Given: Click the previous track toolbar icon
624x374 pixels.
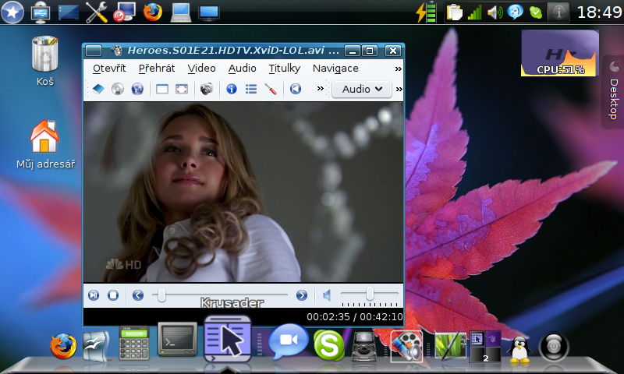Looking at the screenshot, I should [296, 89].
